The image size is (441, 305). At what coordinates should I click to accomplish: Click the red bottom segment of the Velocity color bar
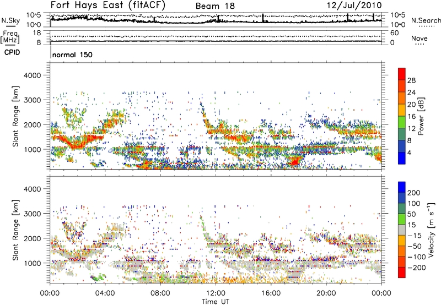[x=402, y=273]
